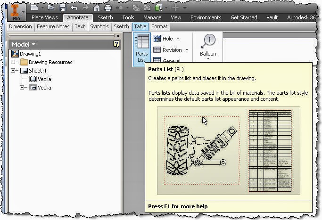
Task: Show the Text panel
Action: coord(80,27)
